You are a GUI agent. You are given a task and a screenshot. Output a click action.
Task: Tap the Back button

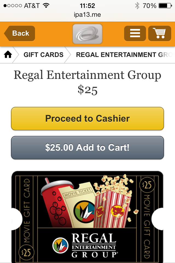point(20,33)
